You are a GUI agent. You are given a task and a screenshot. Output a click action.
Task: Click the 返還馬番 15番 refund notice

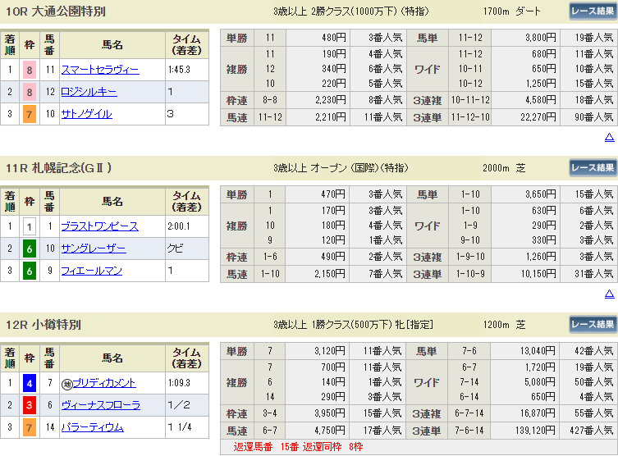point(299,447)
